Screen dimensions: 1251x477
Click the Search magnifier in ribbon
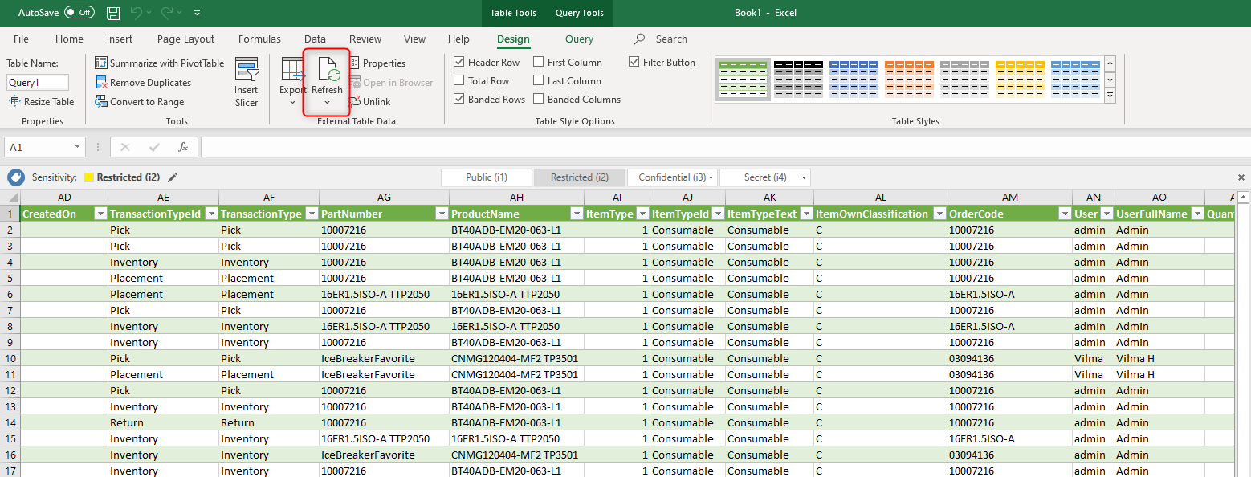click(640, 39)
